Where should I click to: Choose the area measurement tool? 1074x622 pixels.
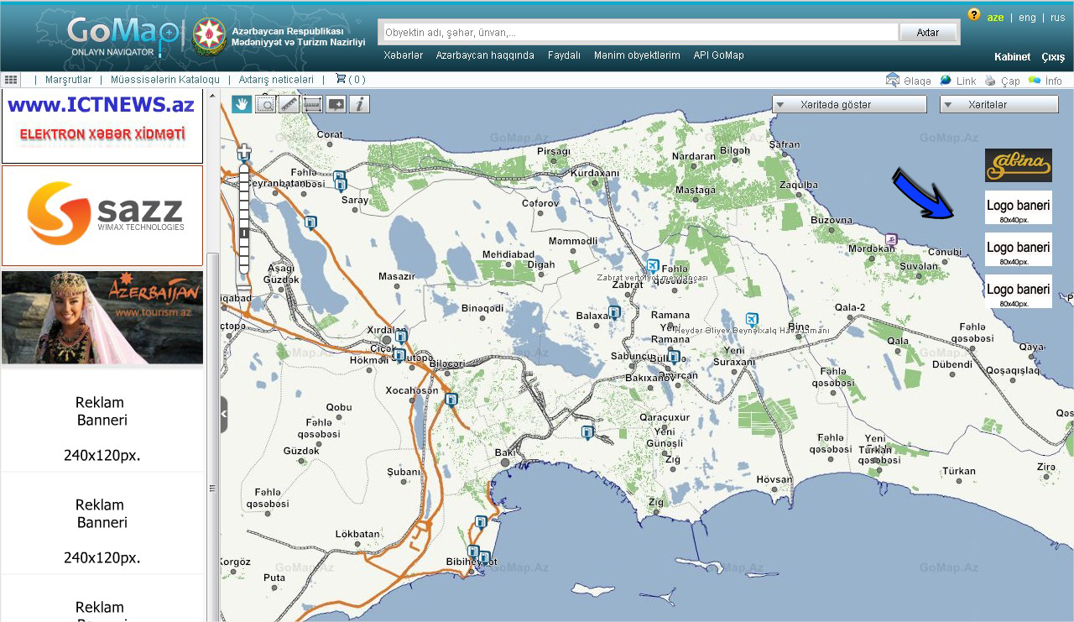[x=312, y=104]
